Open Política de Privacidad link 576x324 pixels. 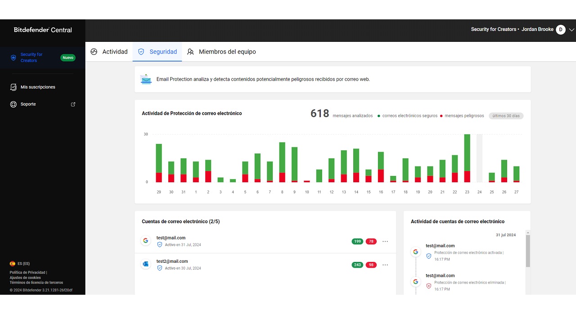click(x=27, y=272)
